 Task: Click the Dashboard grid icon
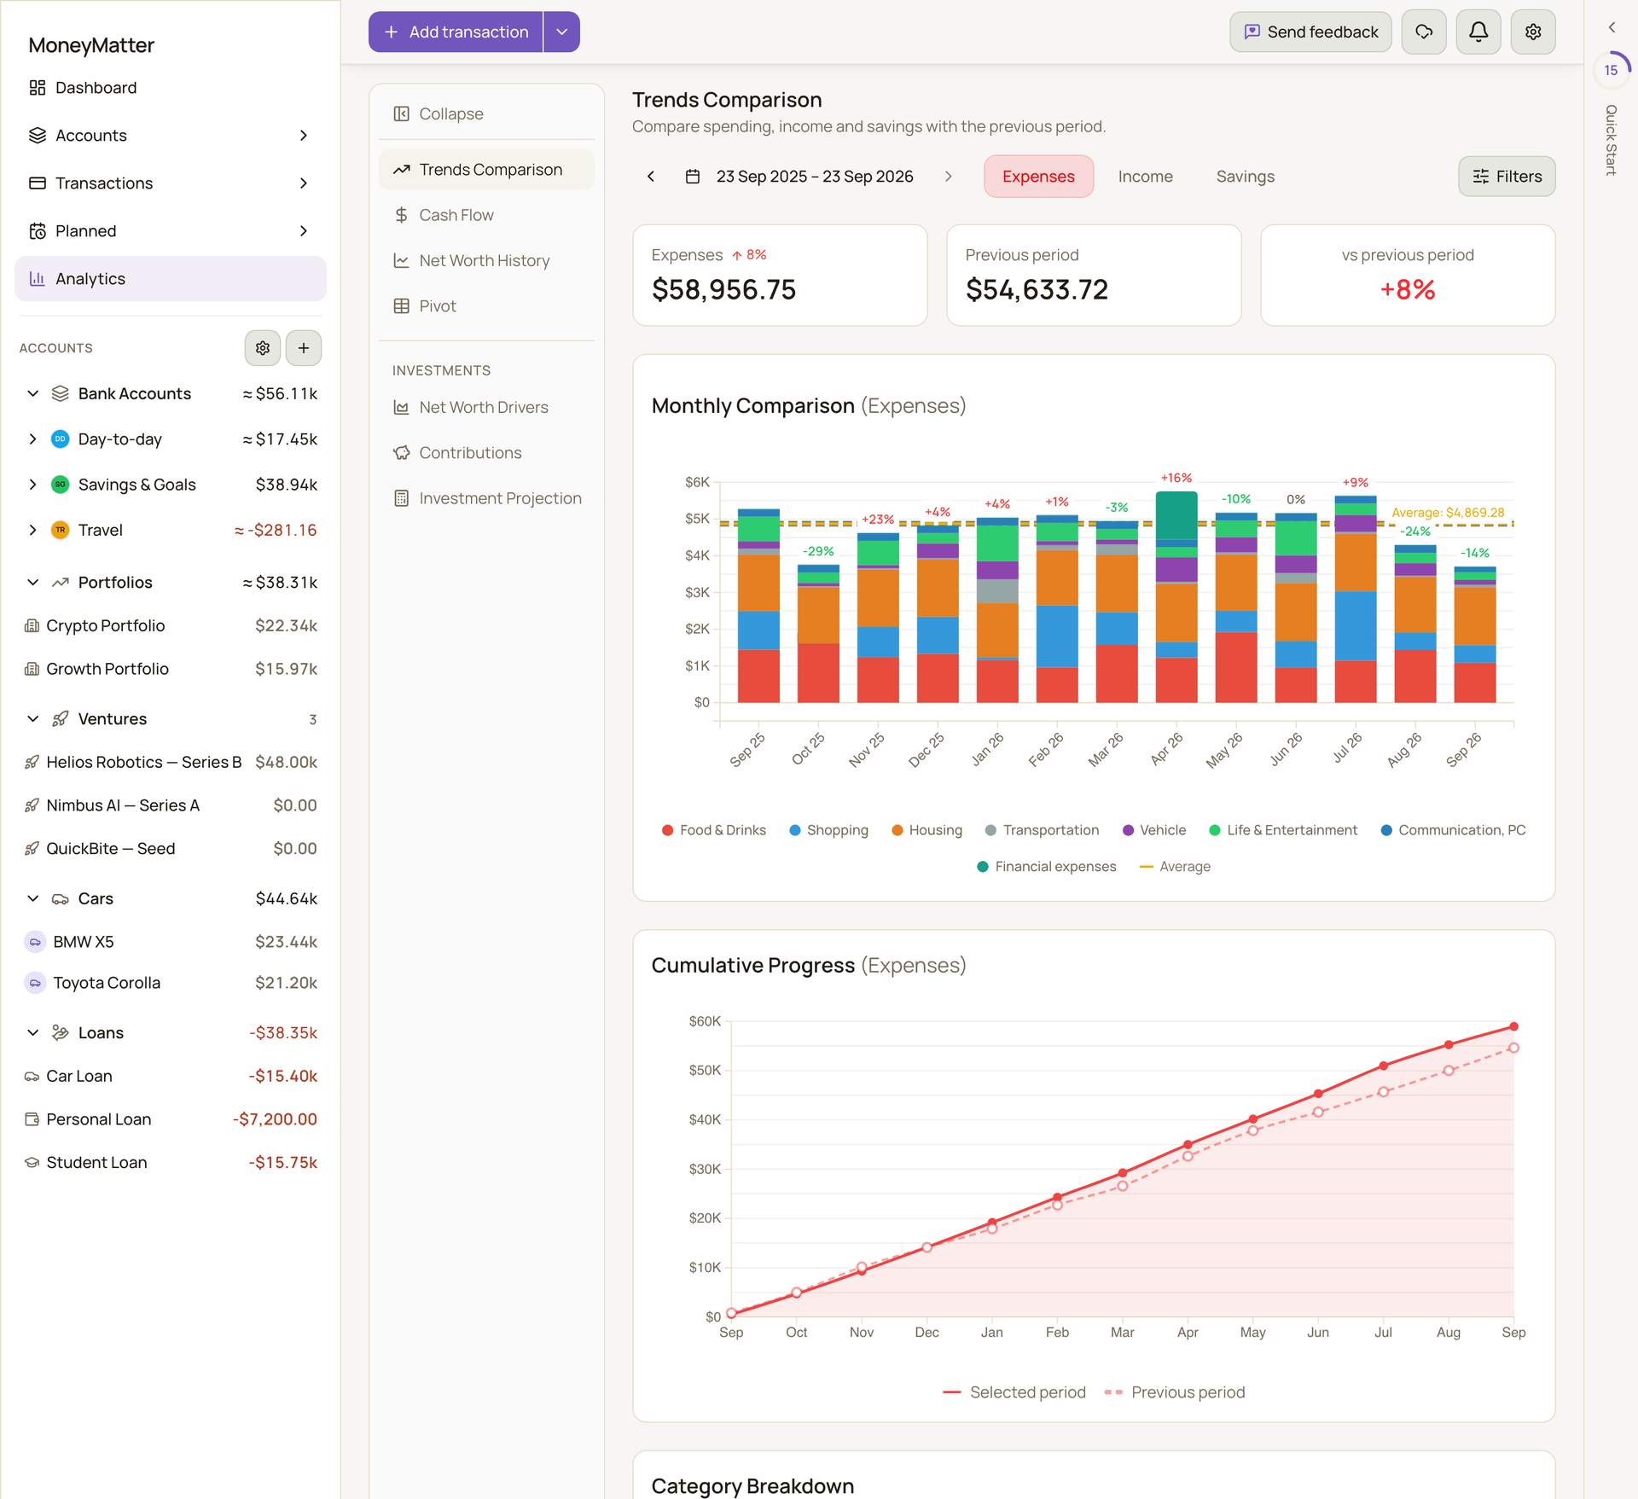coord(38,88)
